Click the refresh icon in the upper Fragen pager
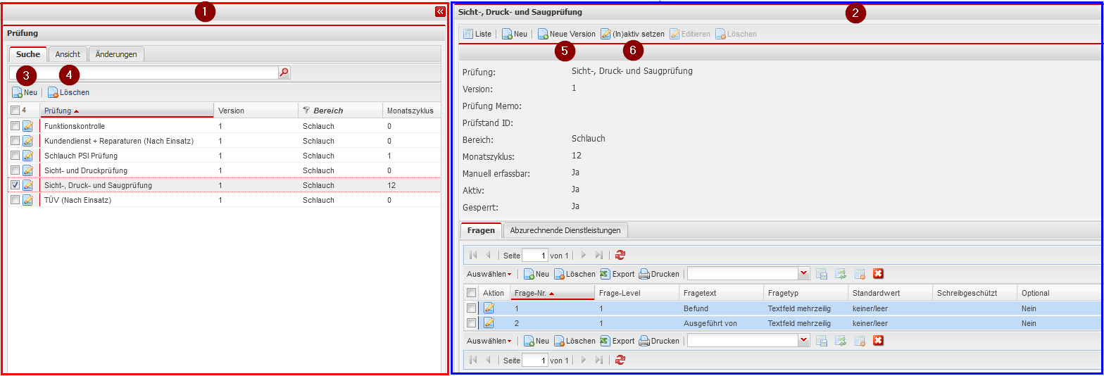 (x=620, y=256)
